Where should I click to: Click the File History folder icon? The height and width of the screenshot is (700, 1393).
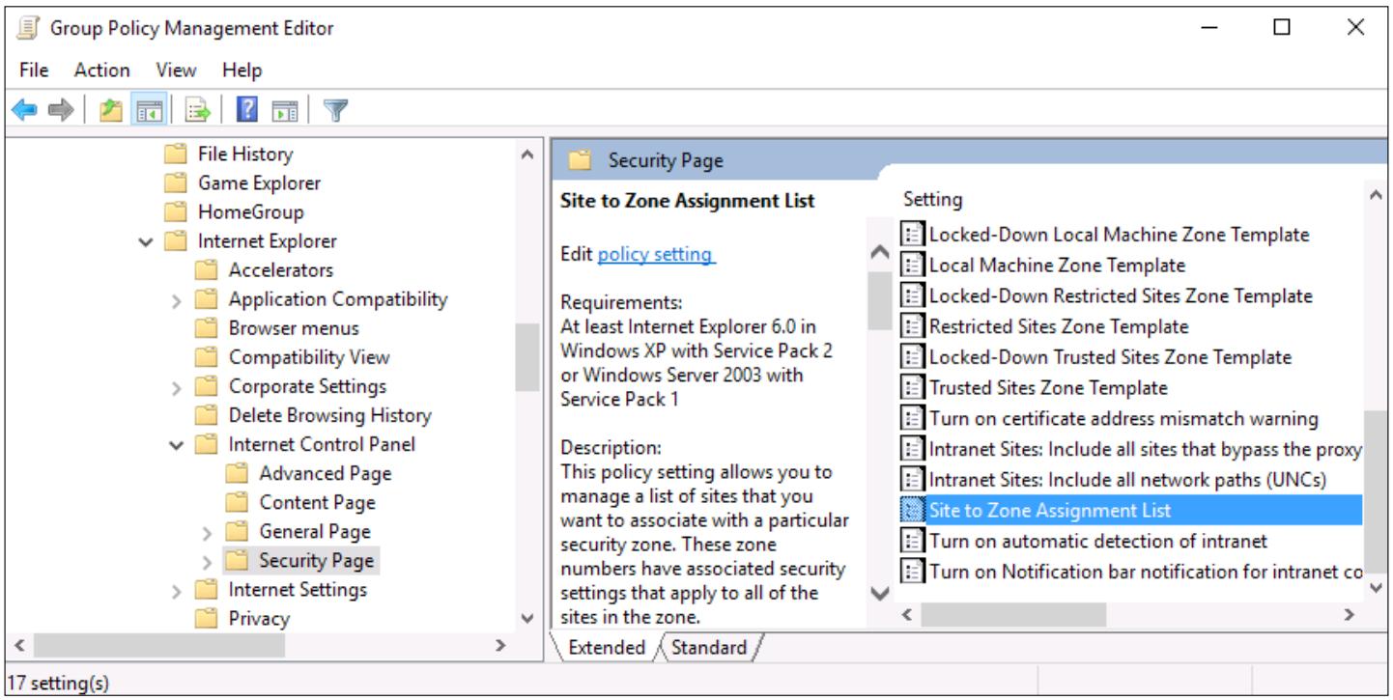175,154
